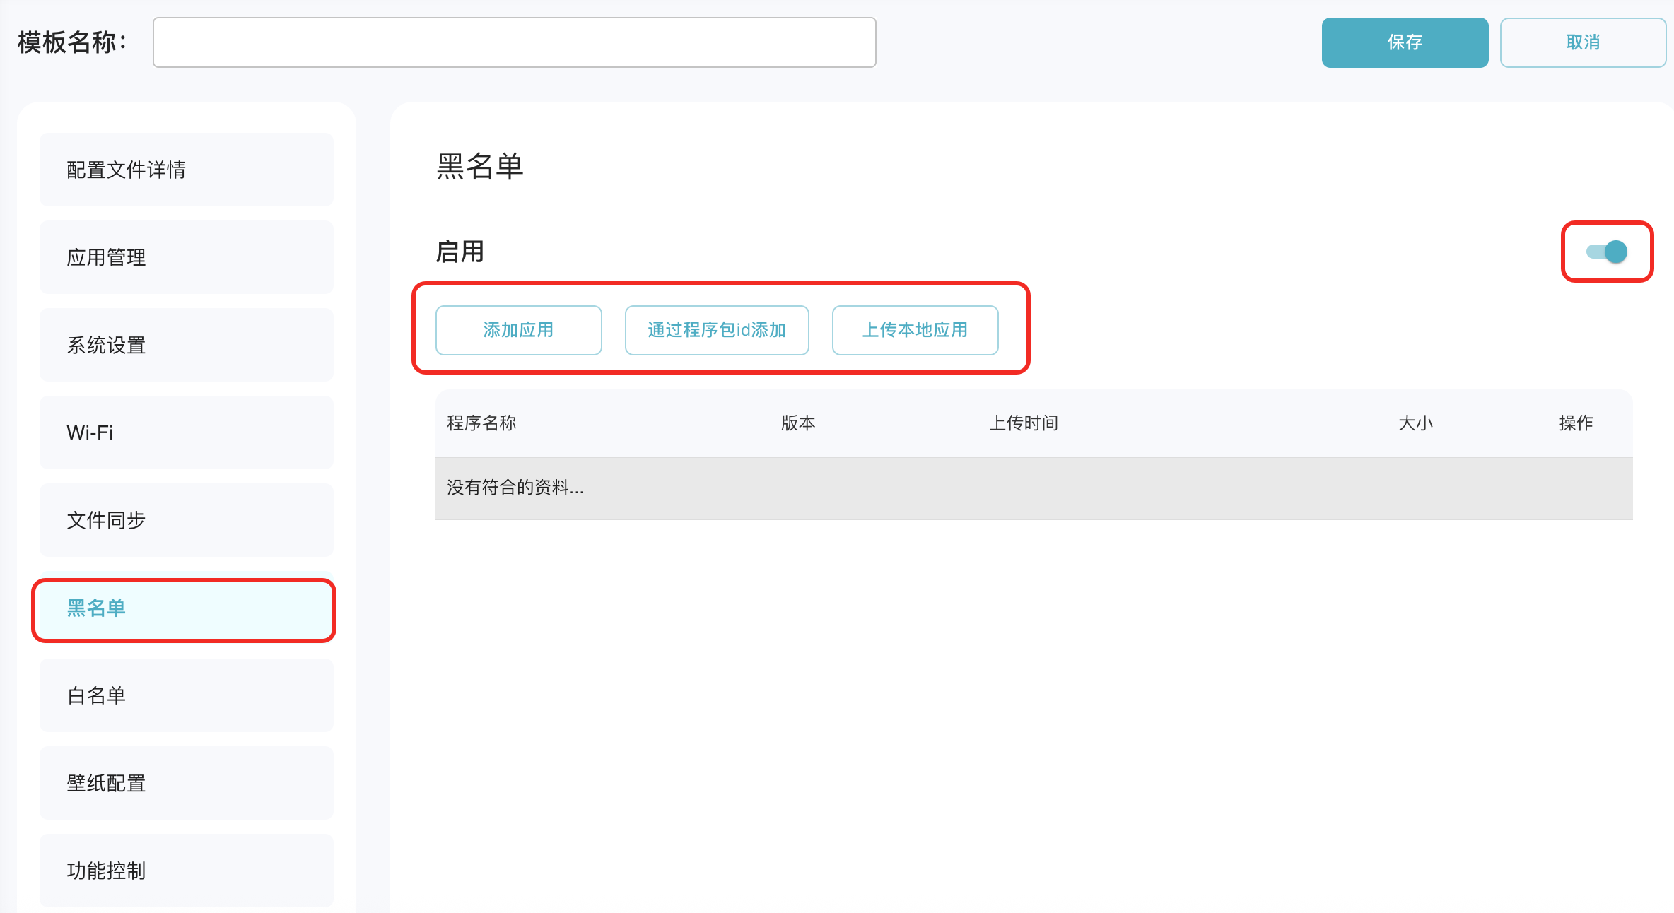
Task: Navigate to 壁纸配置 section
Action: click(x=186, y=783)
